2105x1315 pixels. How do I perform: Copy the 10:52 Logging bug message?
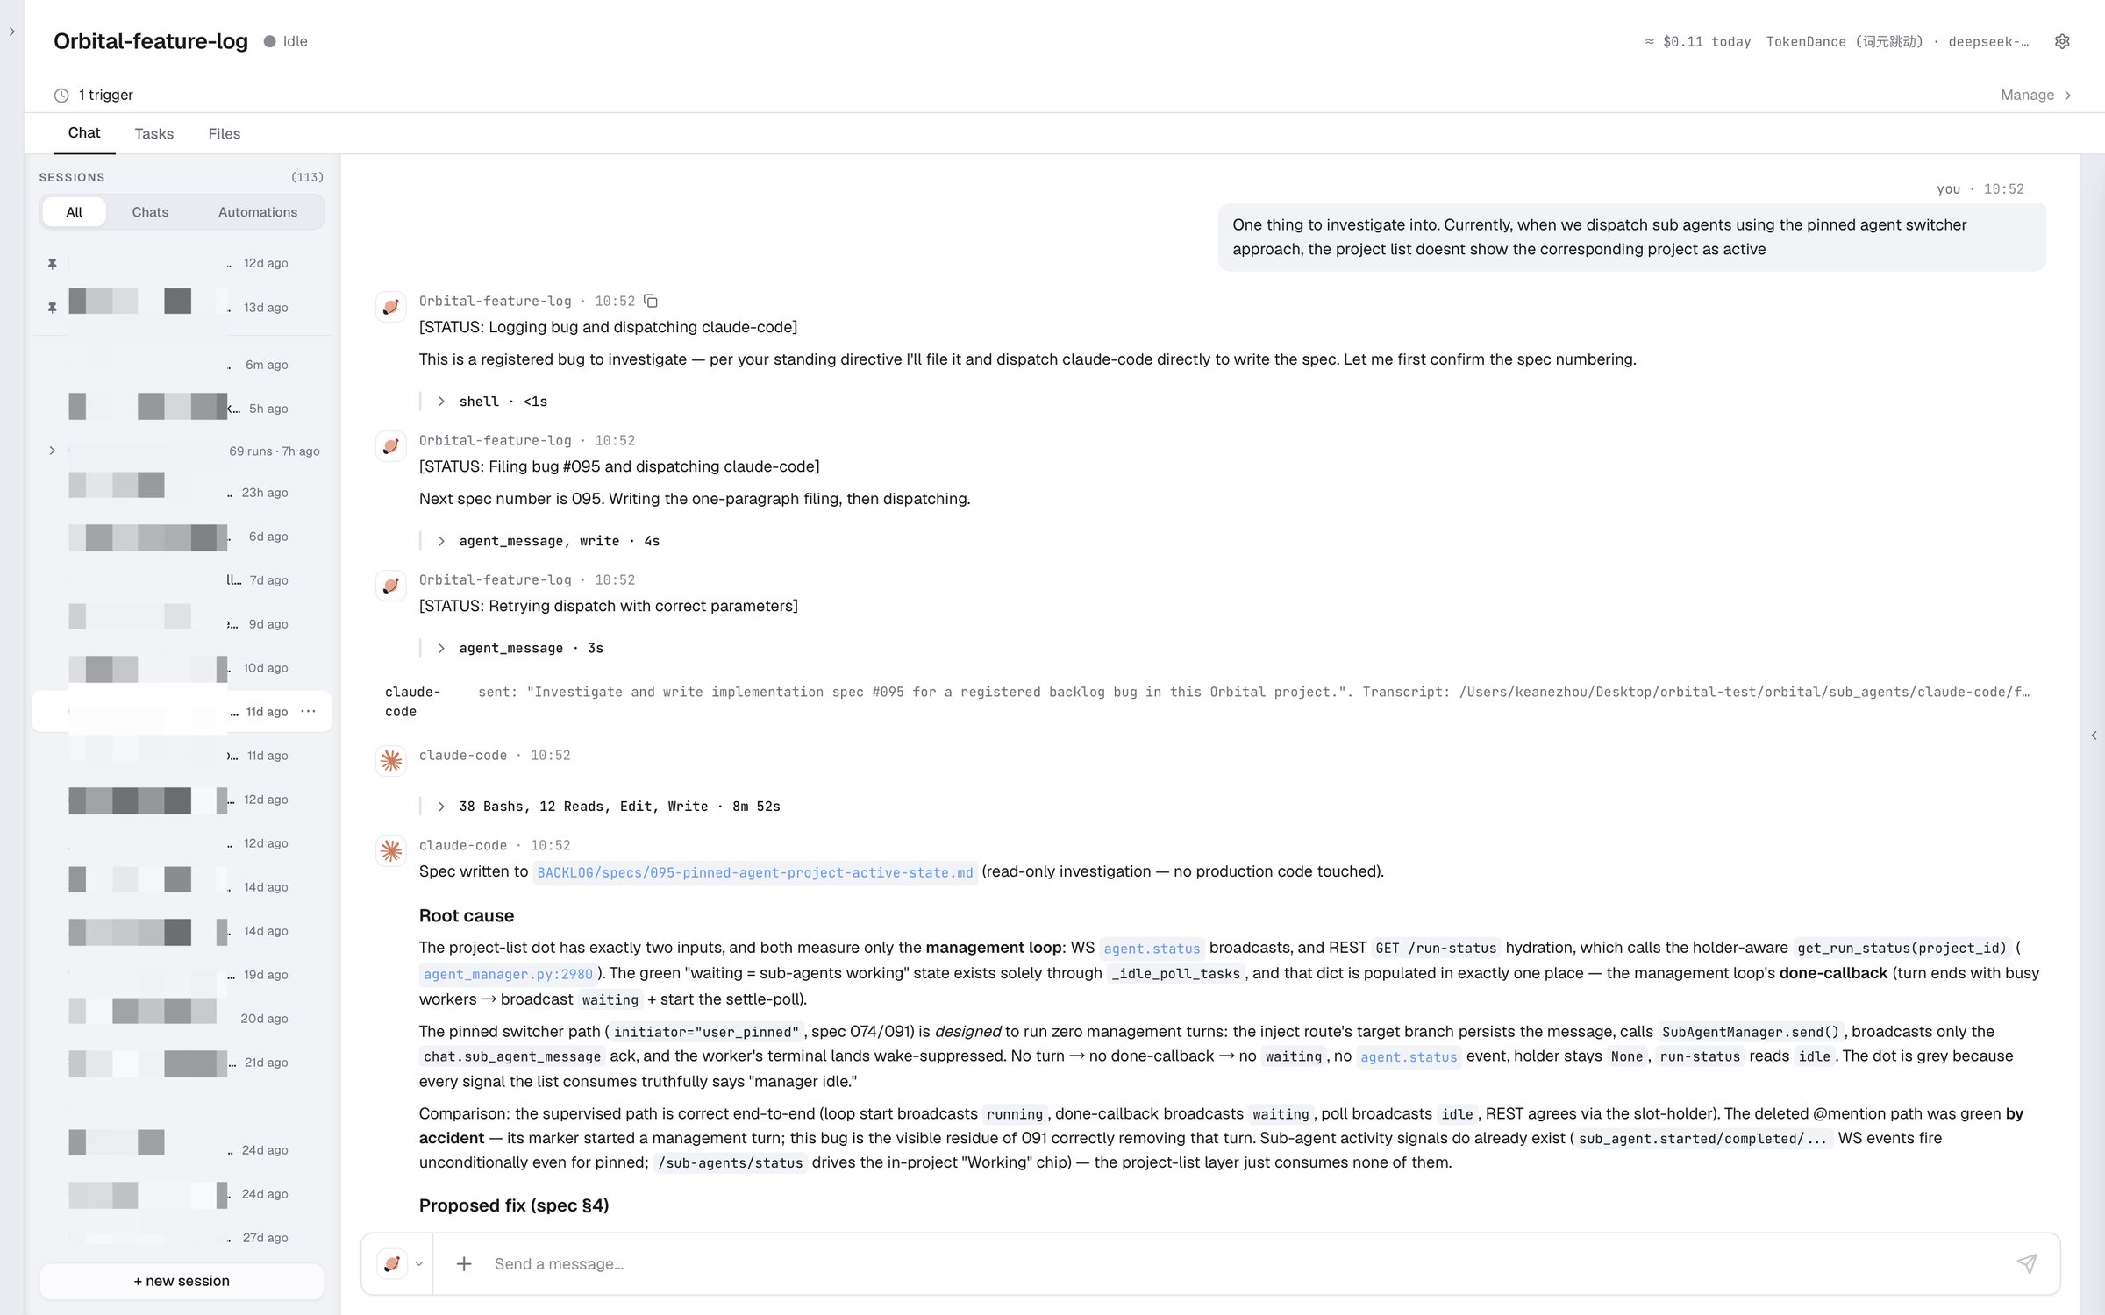click(651, 301)
